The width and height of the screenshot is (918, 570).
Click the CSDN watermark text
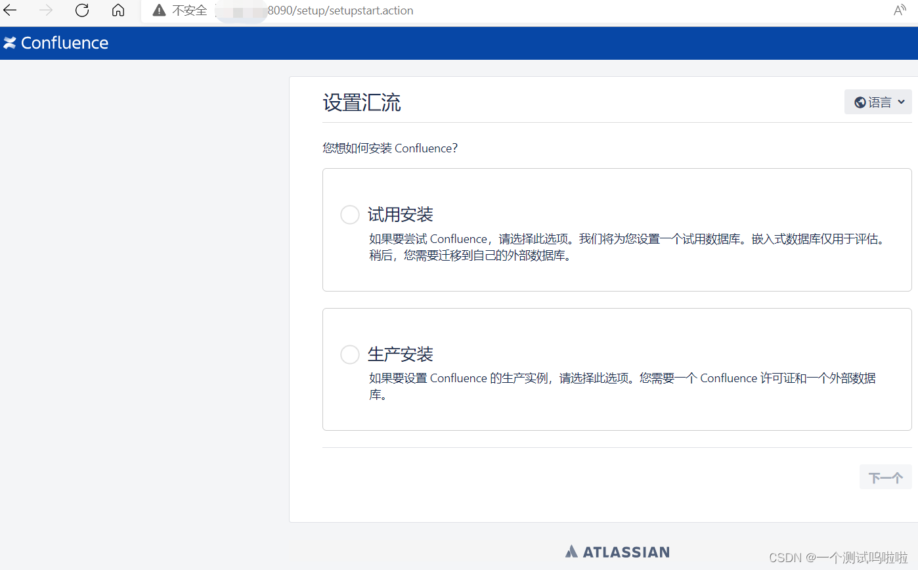coord(839,557)
